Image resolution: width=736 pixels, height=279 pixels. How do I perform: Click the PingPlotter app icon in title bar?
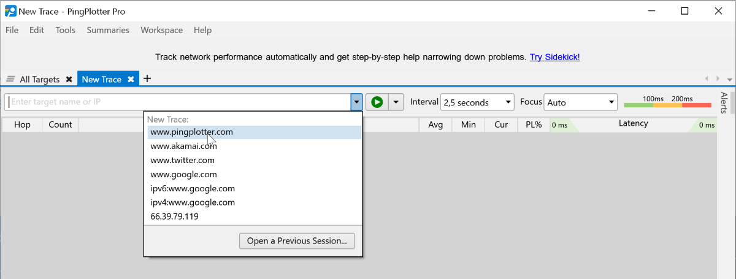pos(10,10)
